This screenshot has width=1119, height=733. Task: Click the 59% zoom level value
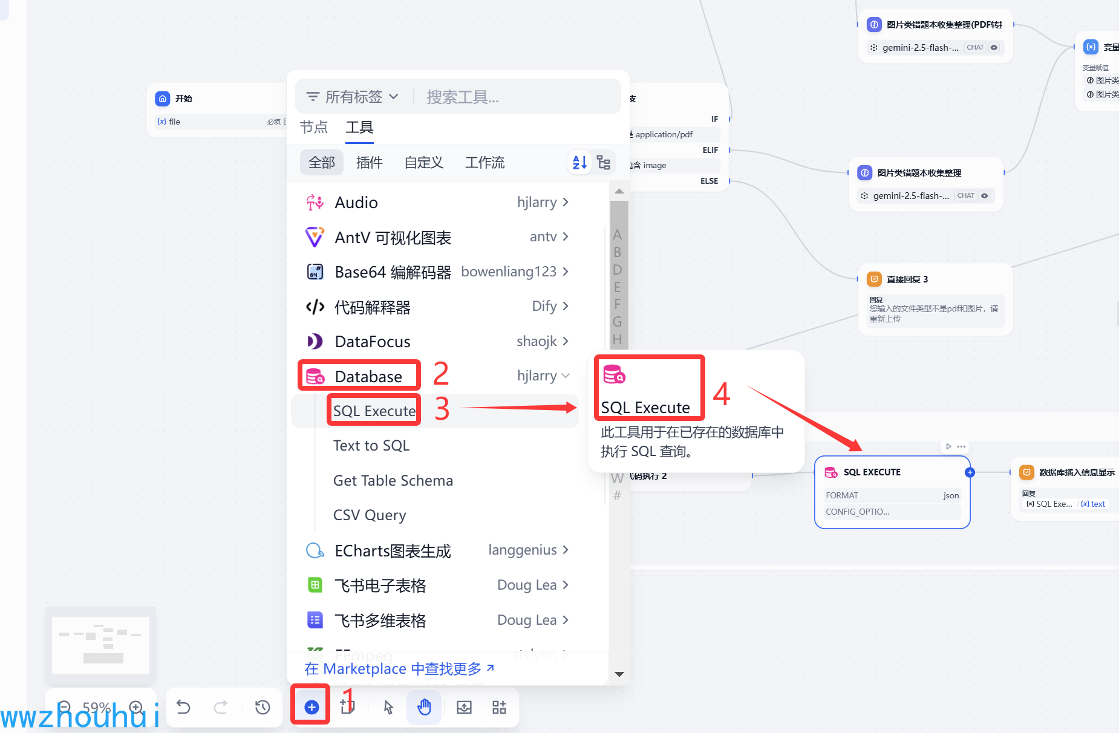(97, 707)
